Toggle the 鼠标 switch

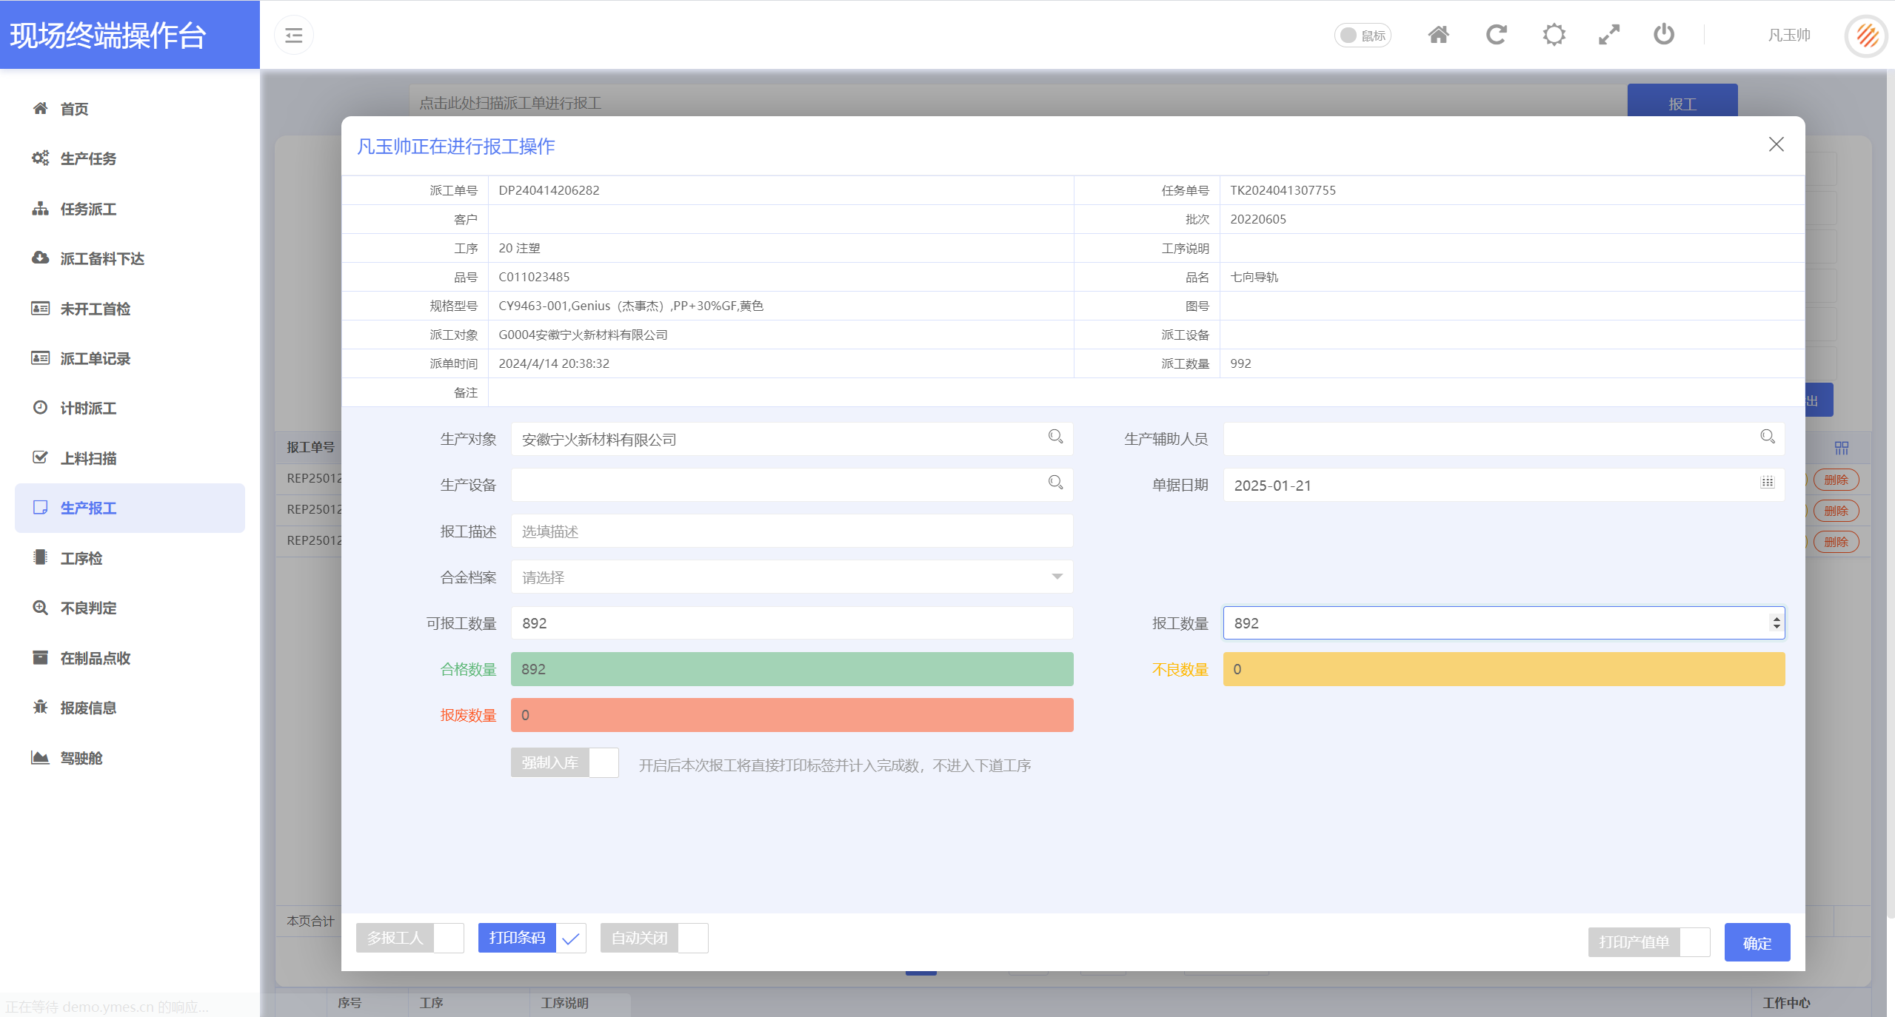pyautogui.click(x=1363, y=35)
